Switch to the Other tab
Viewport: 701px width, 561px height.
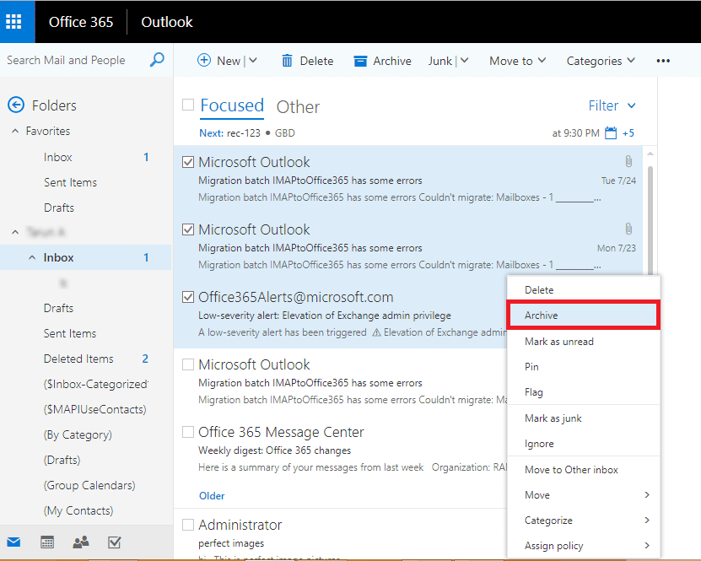(x=298, y=106)
